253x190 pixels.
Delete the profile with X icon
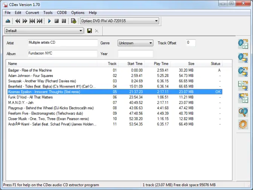(x=97, y=31)
